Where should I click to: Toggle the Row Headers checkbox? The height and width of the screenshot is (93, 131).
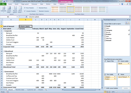25,8
